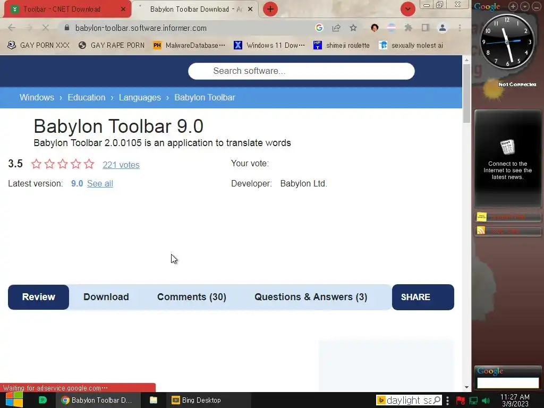Open the yellow sticky note gadget
The width and height of the screenshot is (544, 408).
point(507,217)
